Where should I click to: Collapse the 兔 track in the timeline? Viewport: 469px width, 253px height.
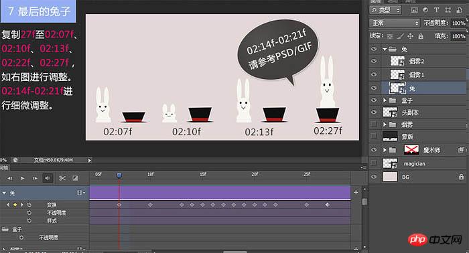pos(4,193)
